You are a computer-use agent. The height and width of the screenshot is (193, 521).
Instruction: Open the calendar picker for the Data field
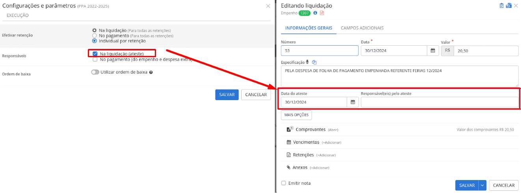tap(433, 51)
